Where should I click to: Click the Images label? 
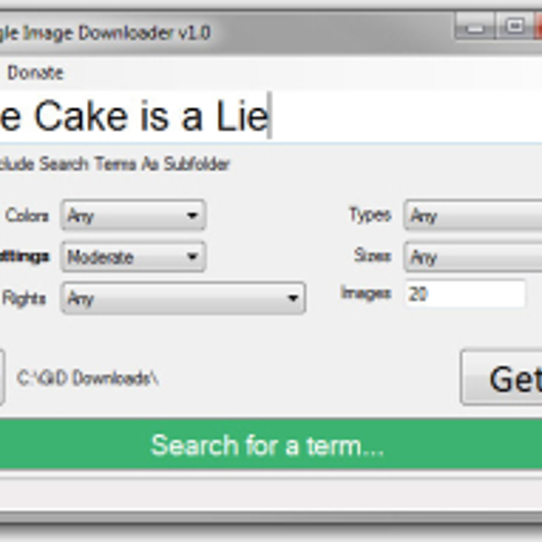pos(366,293)
